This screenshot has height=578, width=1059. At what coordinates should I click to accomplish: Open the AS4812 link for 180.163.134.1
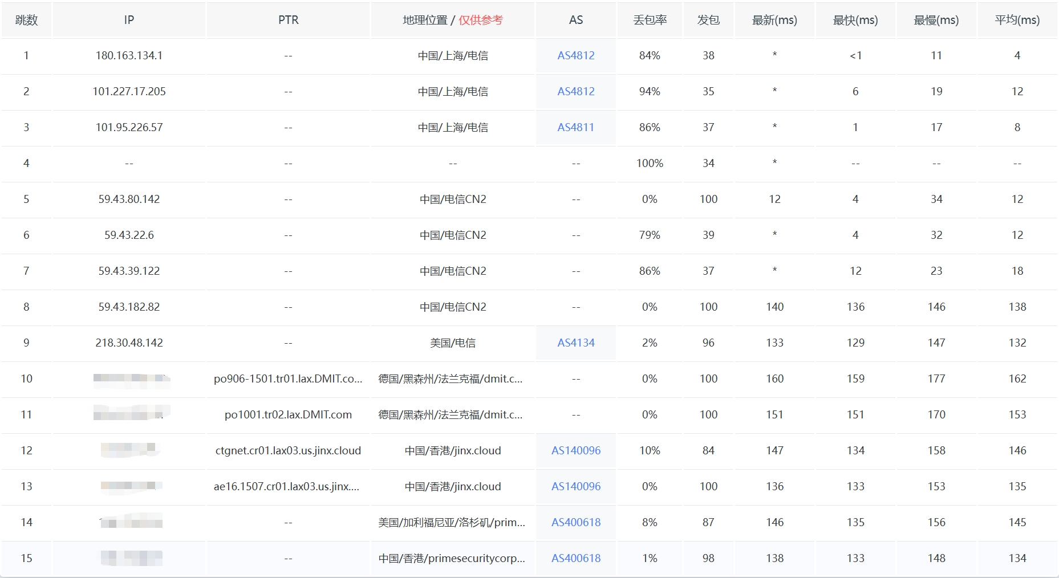[x=576, y=55]
